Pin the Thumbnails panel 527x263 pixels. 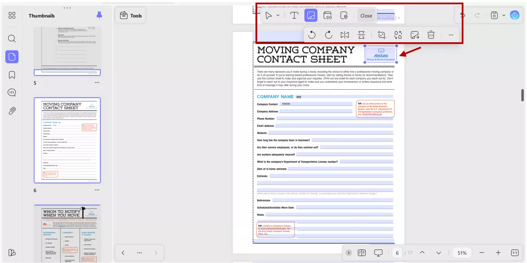point(99,16)
